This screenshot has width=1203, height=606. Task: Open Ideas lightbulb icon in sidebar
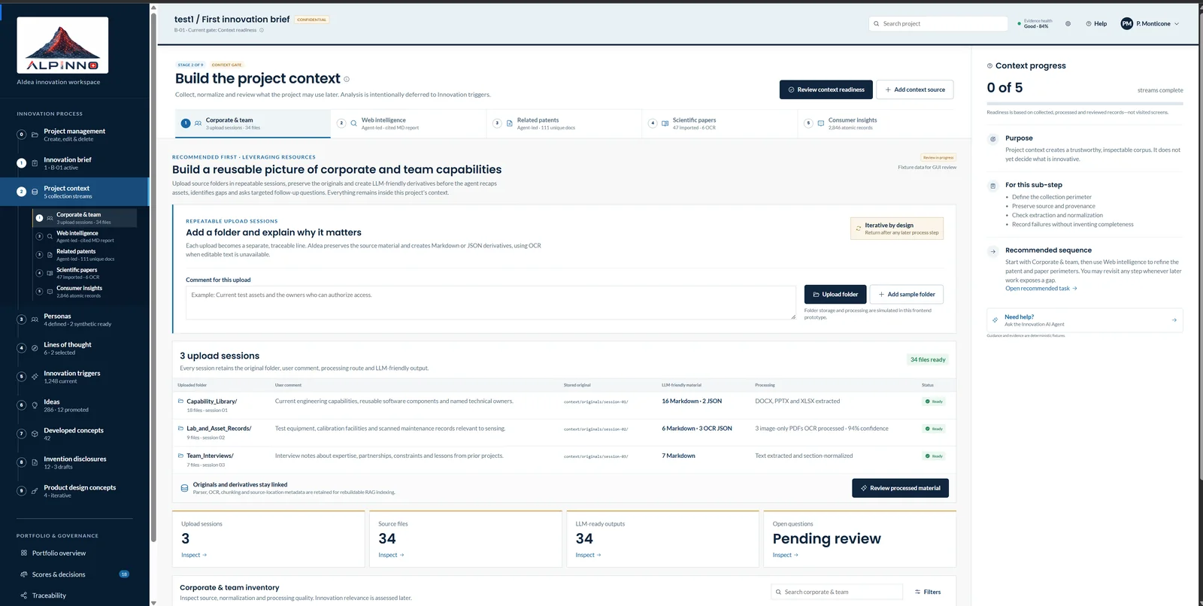point(35,405)
